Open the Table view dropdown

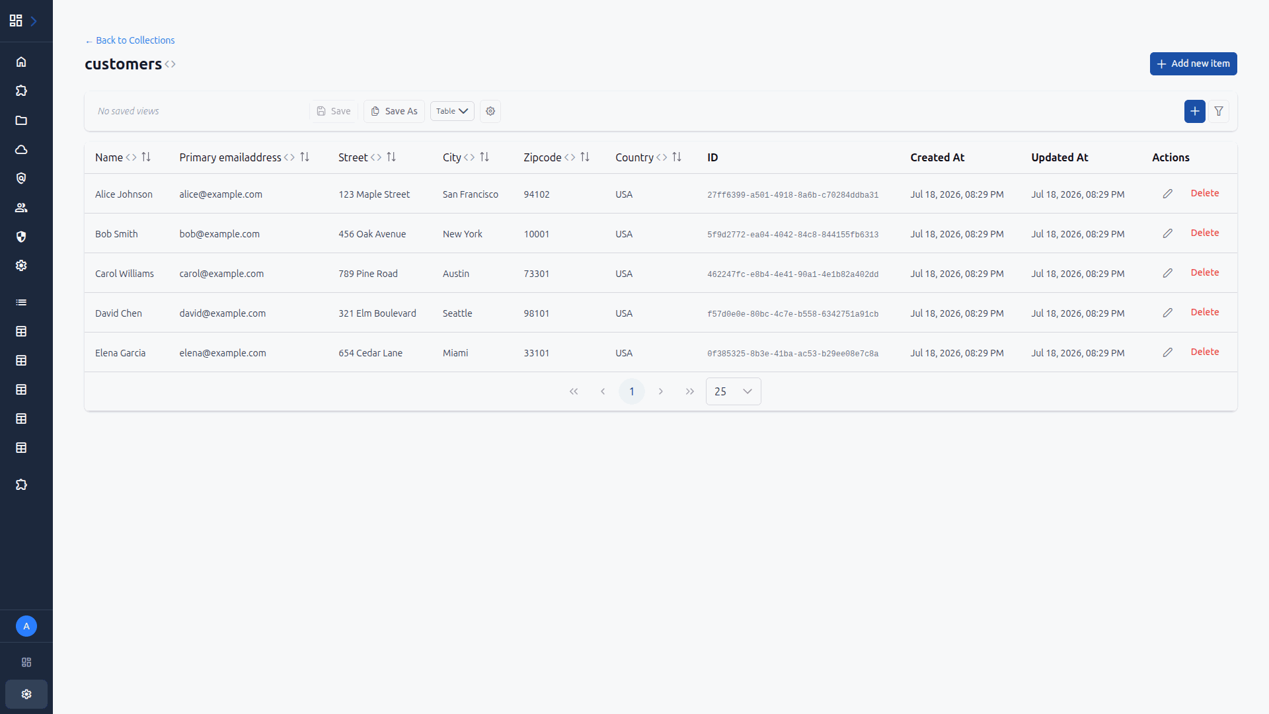[x=452, y=111]
